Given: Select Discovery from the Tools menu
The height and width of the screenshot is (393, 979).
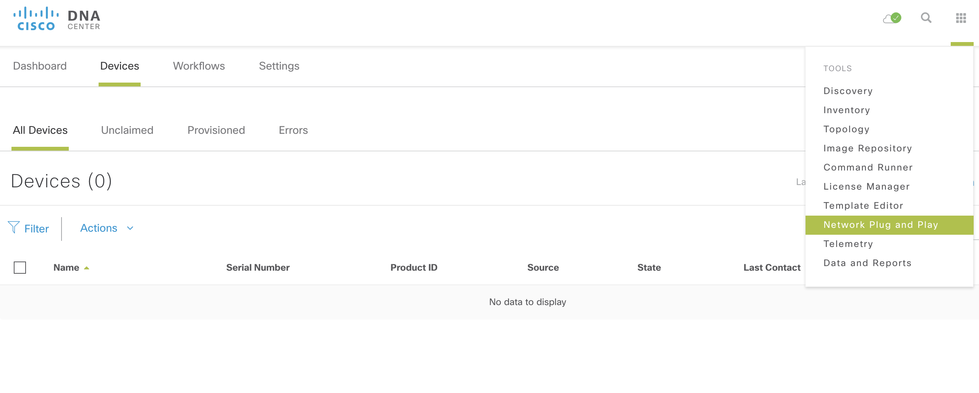Looking at the screenshot, I should click(x=848, y=91).
